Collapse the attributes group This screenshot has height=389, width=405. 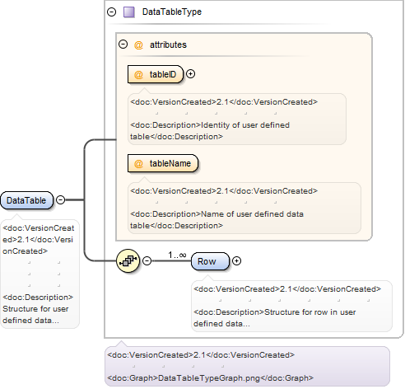point(123,45)
